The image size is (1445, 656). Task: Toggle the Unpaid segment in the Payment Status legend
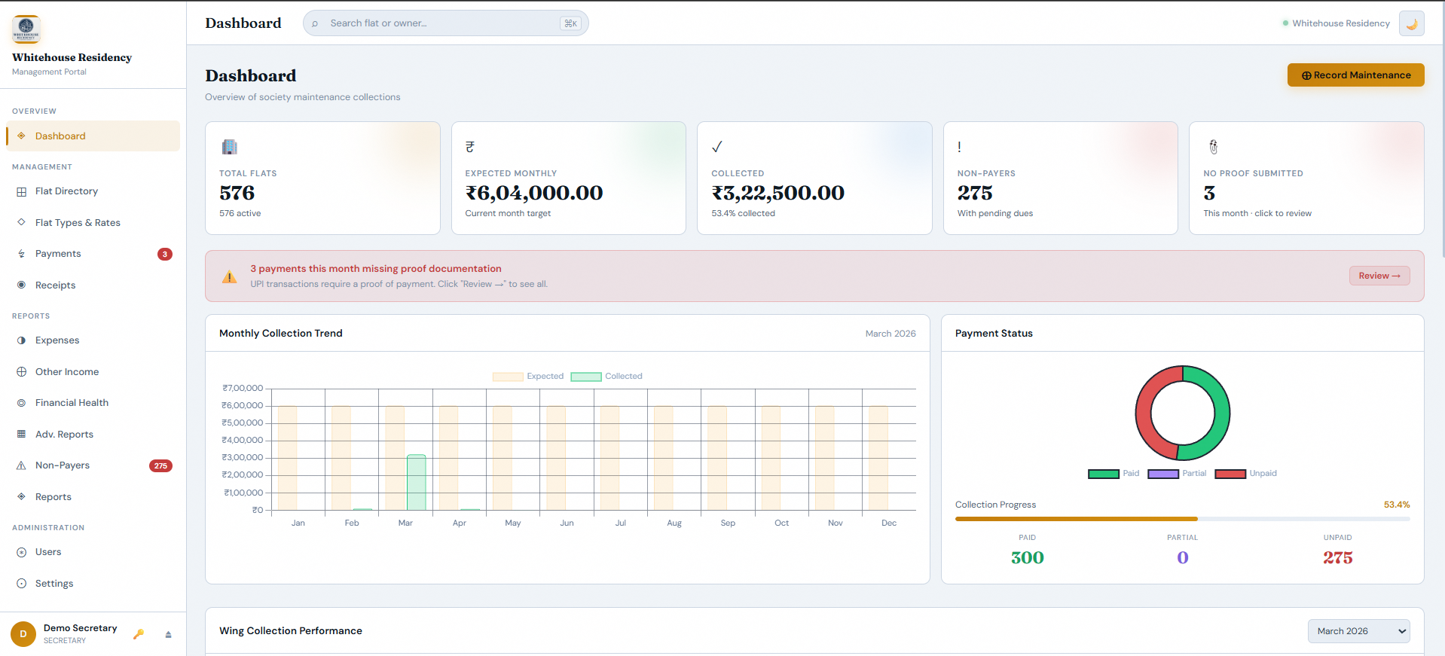click(1245, 474)
